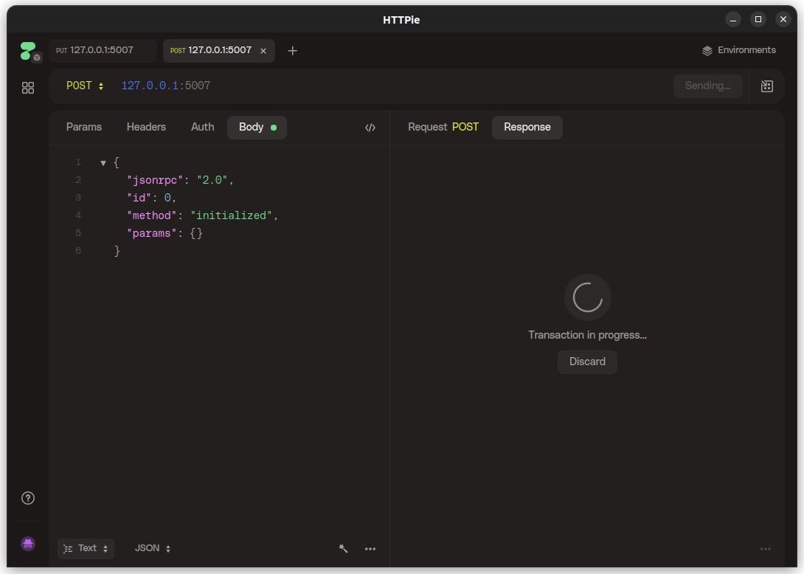Select the collections grid icon in sidebar
This screenshot has width=804, height=574.
[x=27, y=87]
